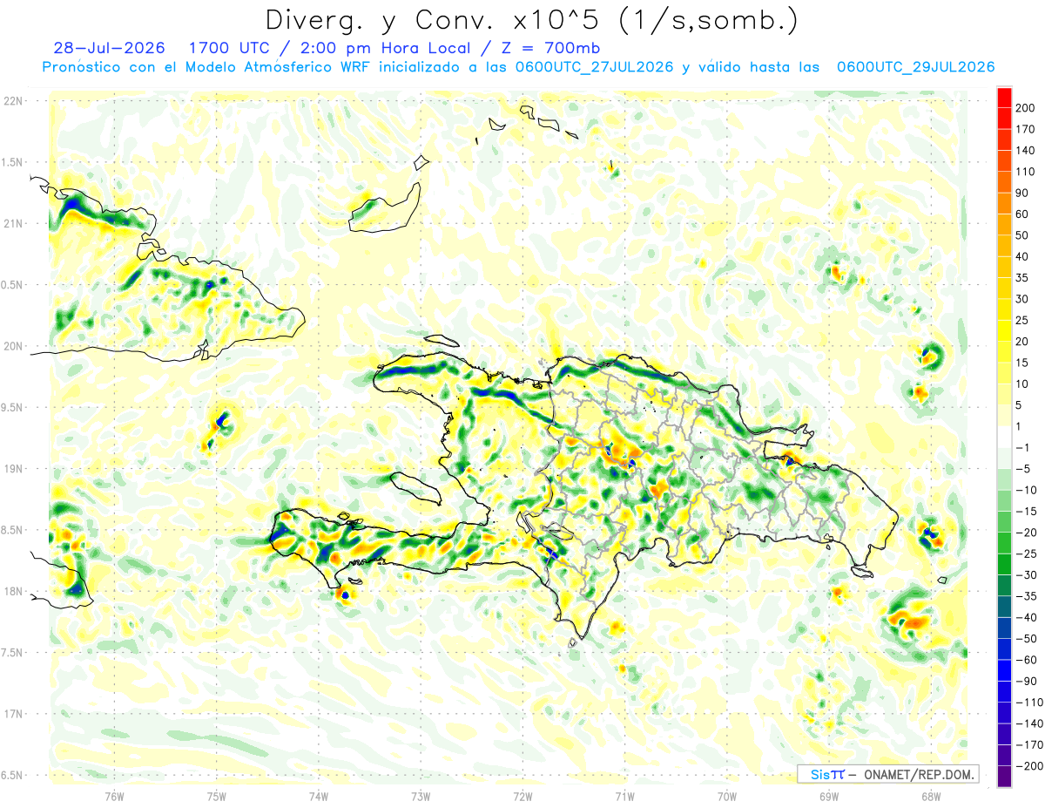Click the "7.5N" latitude label
Screen dimensions: 1045x808
point(12,653)
